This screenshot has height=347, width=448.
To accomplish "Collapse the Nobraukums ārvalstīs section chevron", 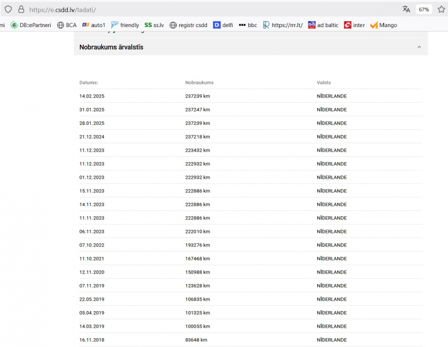I will point(419,47).
